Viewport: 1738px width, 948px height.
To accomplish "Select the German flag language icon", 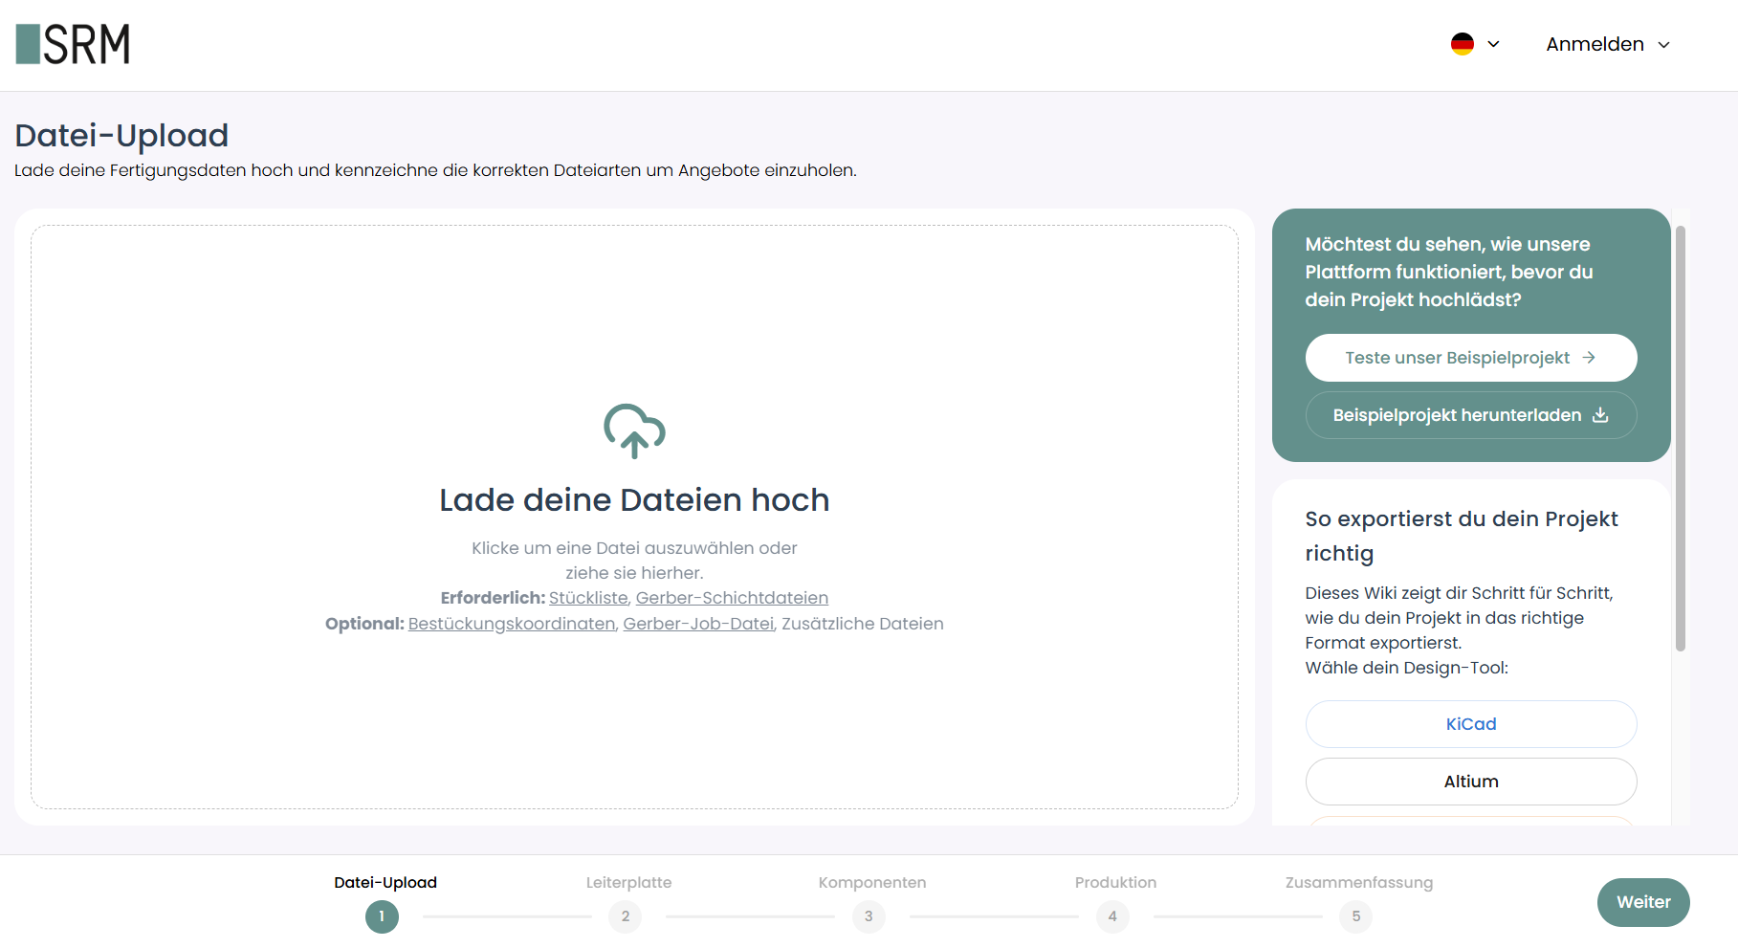I will coord(1462,44).
